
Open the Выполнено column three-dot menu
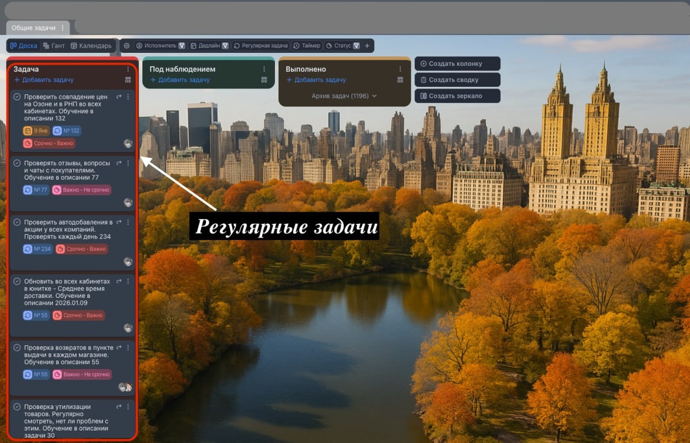click(x=400, y=69)
